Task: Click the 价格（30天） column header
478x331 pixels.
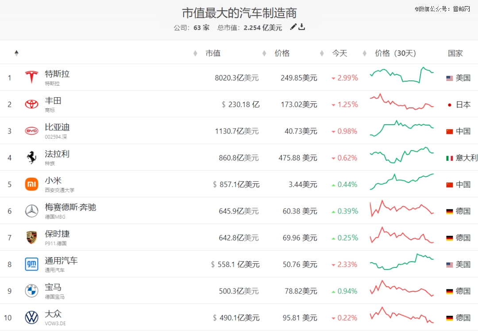Action: [x=395, y=53]
